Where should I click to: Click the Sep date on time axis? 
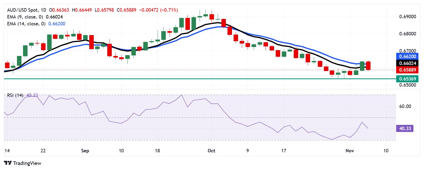[85, 151]
